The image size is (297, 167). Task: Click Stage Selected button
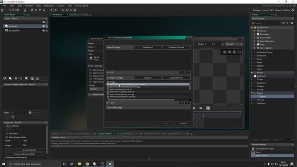coord(176,77)
